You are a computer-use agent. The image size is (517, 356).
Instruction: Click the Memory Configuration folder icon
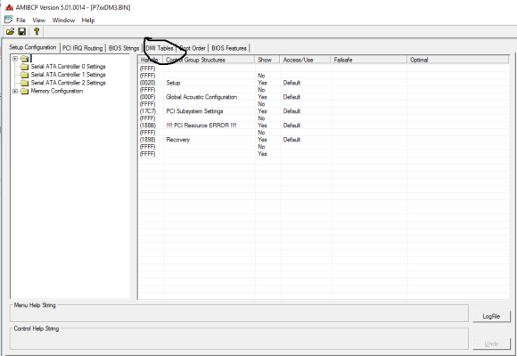click(x=24, y=91)
